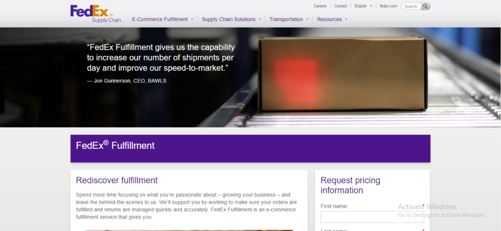
Task: Click the First name input field
Action: tap(372, 217)
